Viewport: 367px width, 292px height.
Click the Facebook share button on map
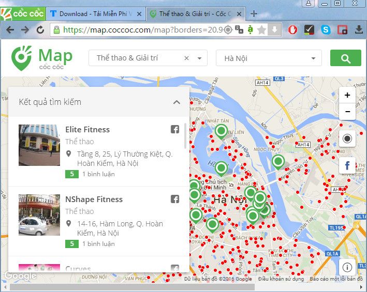(347, 166)
